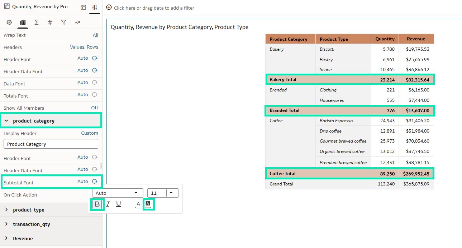Open the font size dropdown arrow
462x248 pixels.
click(171, 193)
